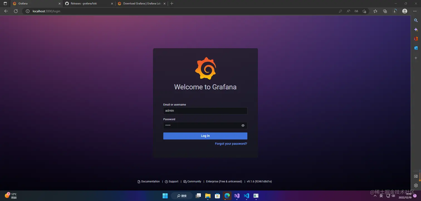
Task: Open Visual Studio from taskbar
Action: point(237,196)
